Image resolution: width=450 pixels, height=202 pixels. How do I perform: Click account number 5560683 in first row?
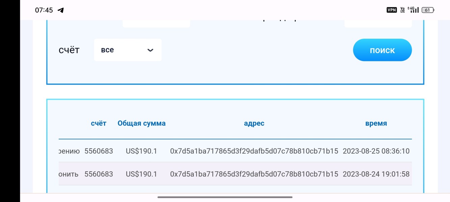[x=99, y=151]
